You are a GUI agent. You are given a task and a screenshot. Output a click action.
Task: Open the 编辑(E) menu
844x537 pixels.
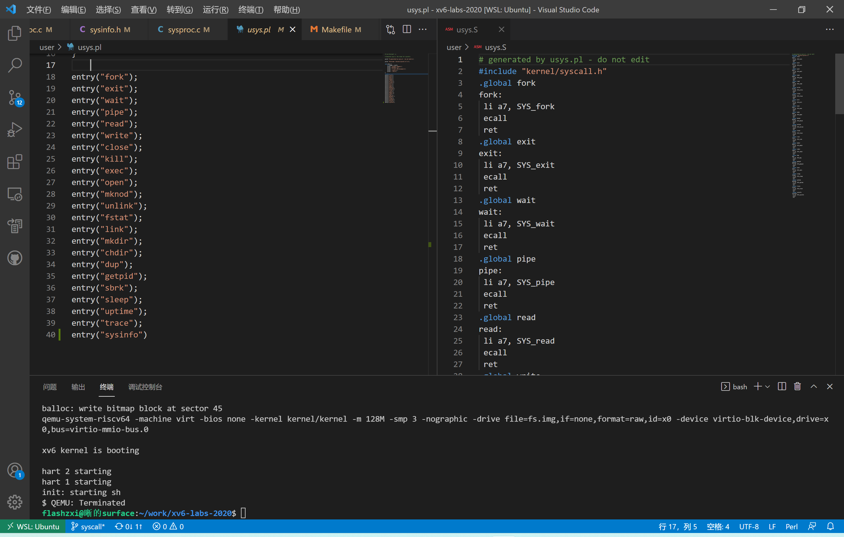coord(73,10)
